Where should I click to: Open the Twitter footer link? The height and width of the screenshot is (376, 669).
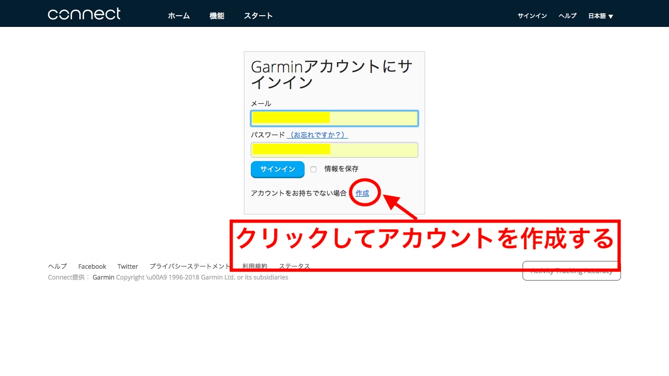click(x=128, y=266)
